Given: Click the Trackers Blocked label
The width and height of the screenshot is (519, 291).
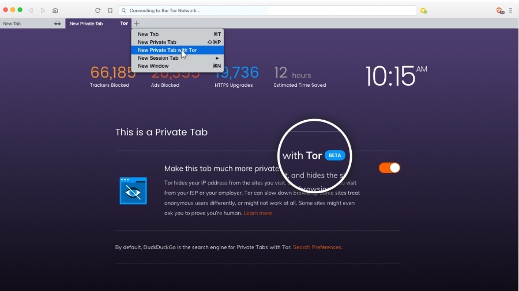Looking at the screenshot, I should coord(110,85).
